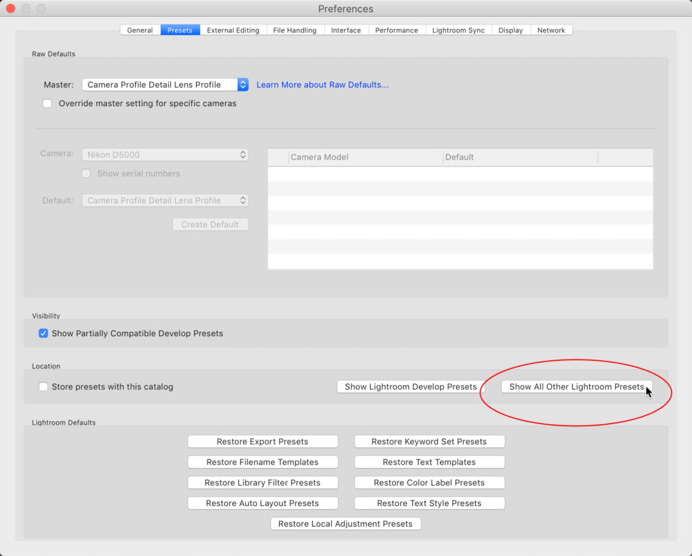Restore Filename Templates button
Screen dimensions: 692x556
(x=262, y=462)
